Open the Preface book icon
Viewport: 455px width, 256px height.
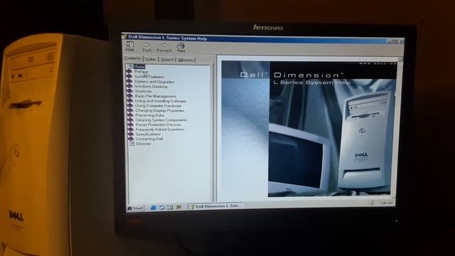click(x=129, y=71)
